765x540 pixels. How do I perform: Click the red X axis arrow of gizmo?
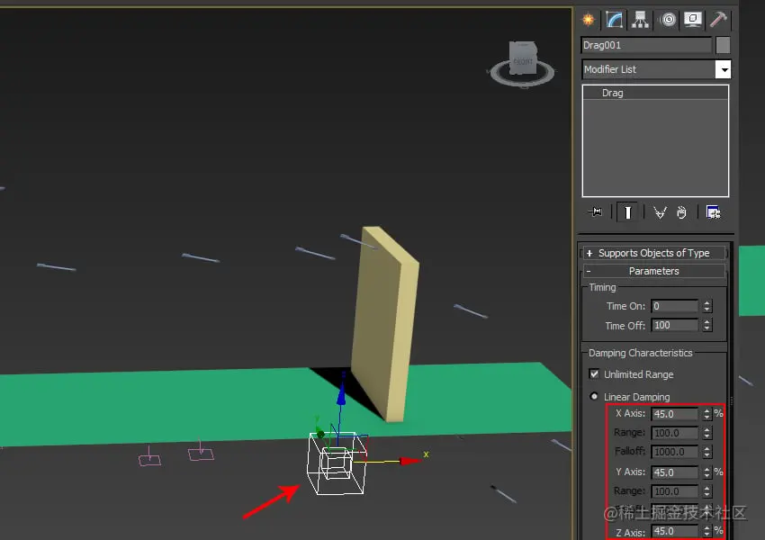point(409,461)
